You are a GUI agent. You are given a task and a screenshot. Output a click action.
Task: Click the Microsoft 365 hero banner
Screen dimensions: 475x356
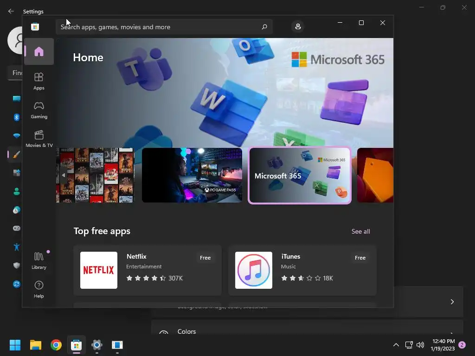click(x=225, y=92)
